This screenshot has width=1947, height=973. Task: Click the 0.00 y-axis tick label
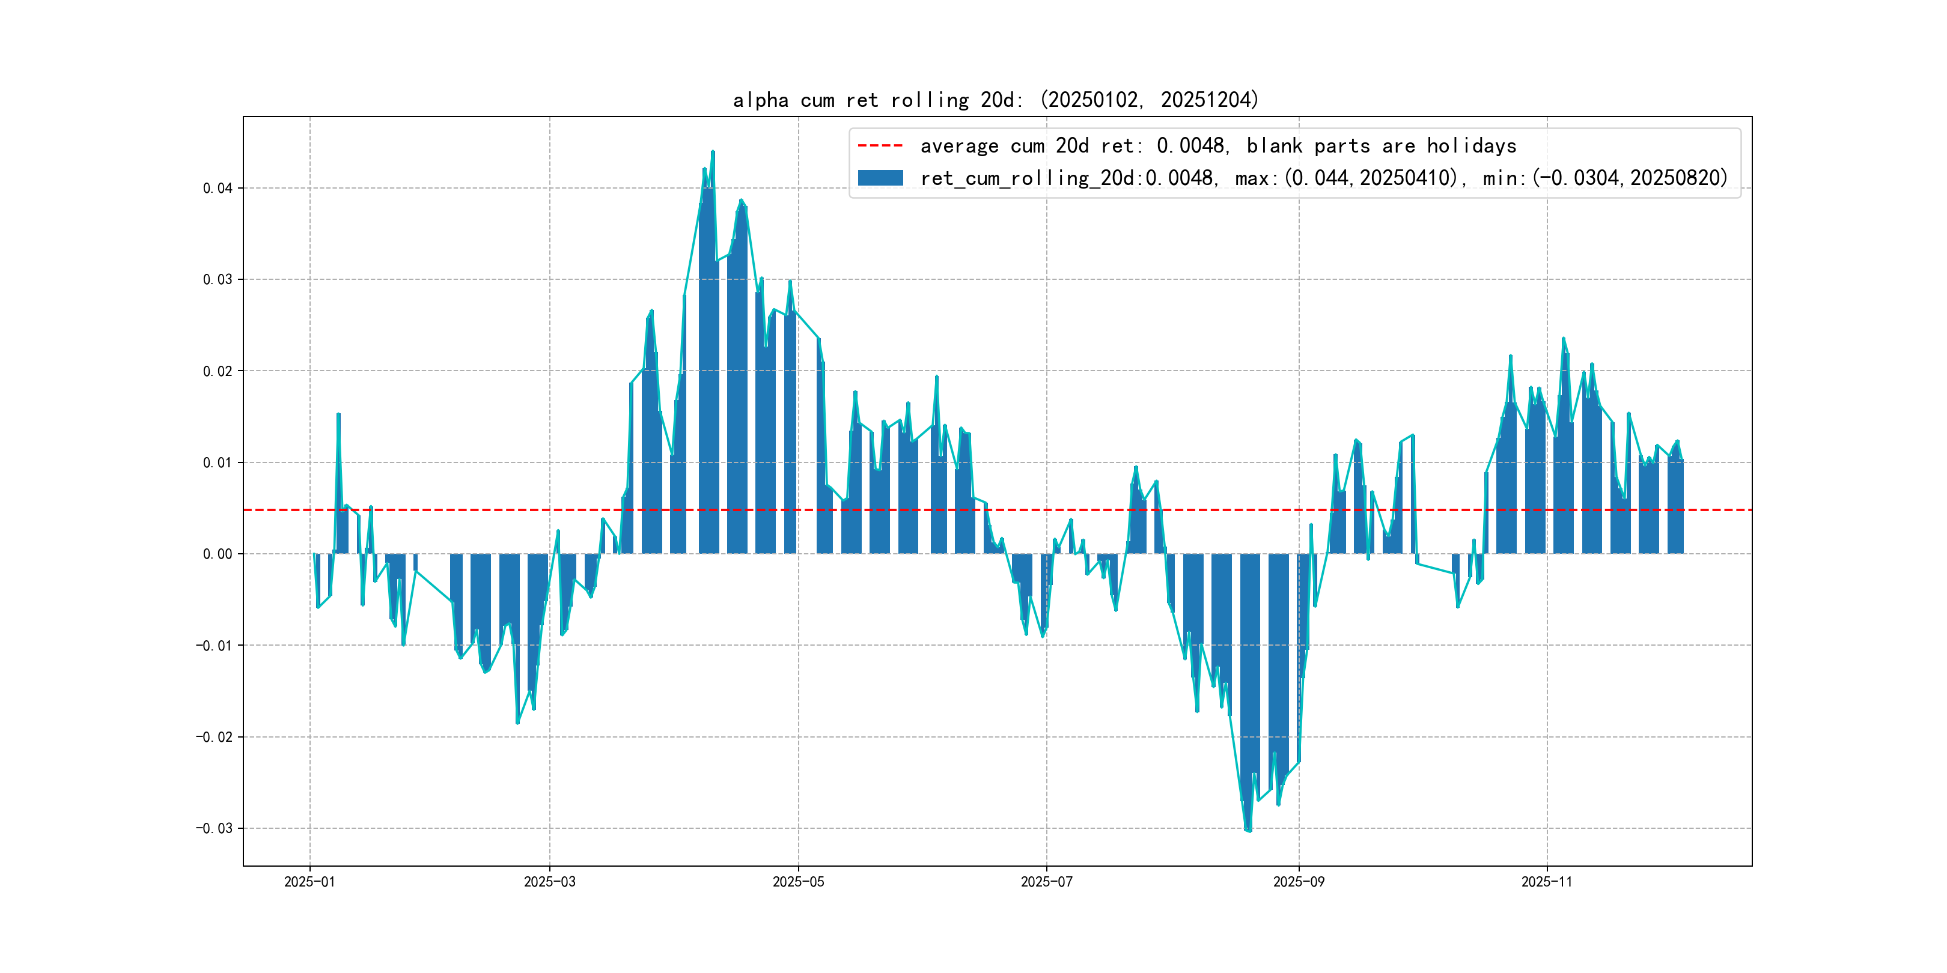(x=217, y=554)
